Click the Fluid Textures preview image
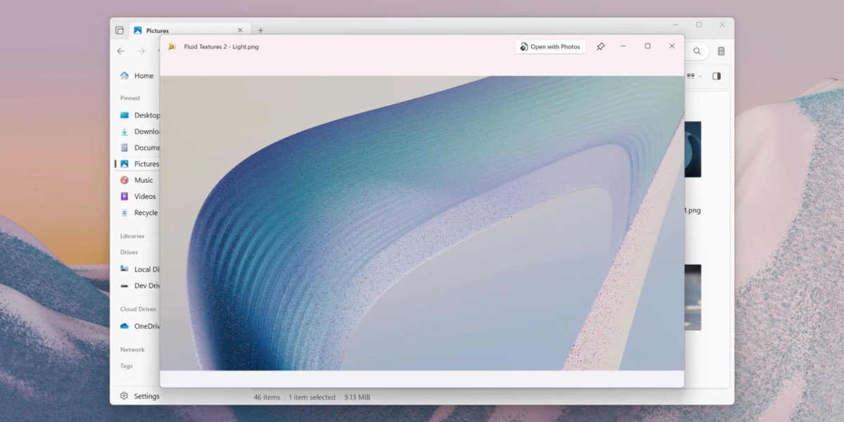Image resolution: width=844 pixels, height=422 pixels. [422, 223]
